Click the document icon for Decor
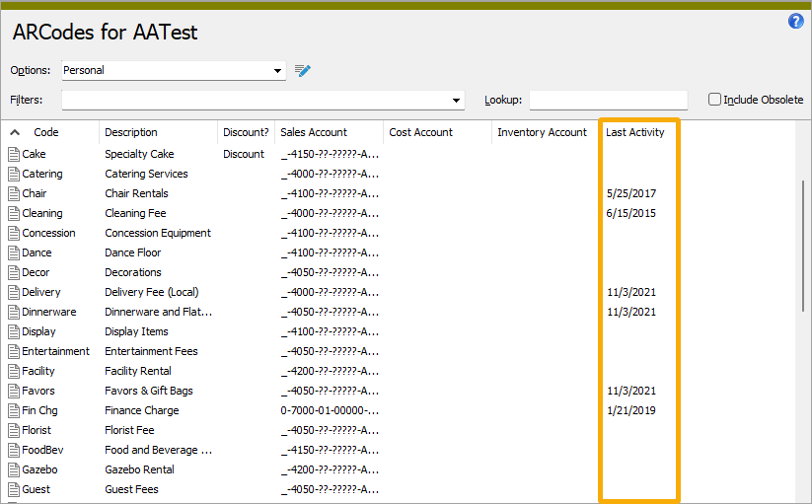The image size is (812, 504). point(14,272)
